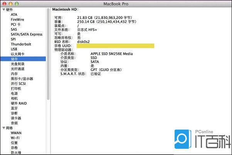This screenshot has height=155, width=232.
Task: Select 光盘刻录 (Disc Burning) entry
Action: (17, 64)
